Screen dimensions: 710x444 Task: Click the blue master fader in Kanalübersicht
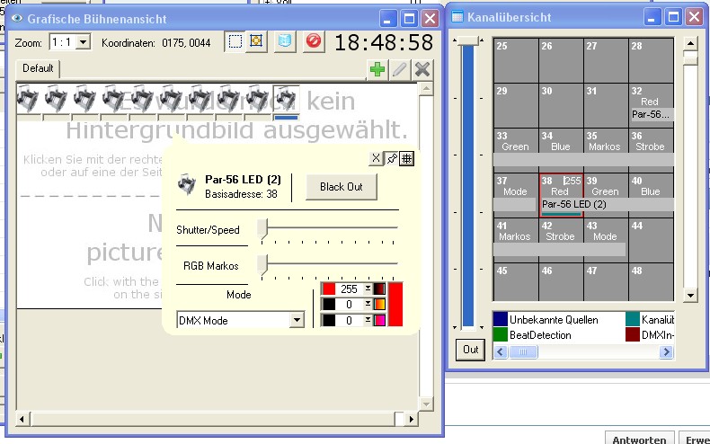pyautogui.click(x=467, y=182)
